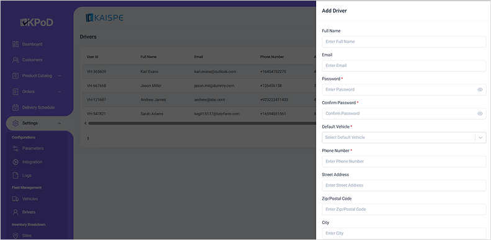The image size is (491, 240).
Task: Click the Enter City input field
Action: pos(404,233)
